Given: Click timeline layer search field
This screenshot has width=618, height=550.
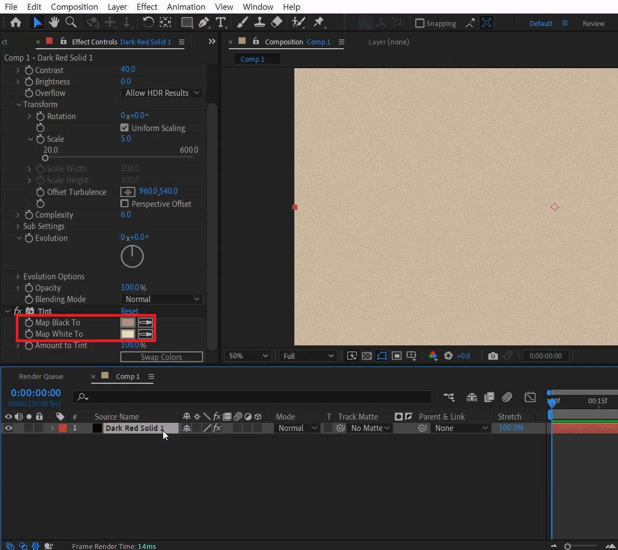Looking at the screenshot, I should click(x=252, y=397).
